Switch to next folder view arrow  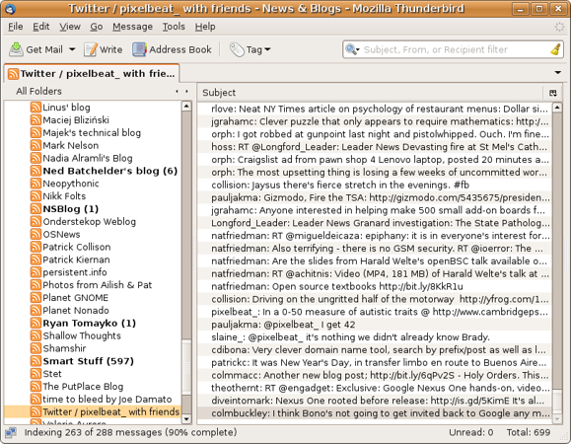coord(186,91)
